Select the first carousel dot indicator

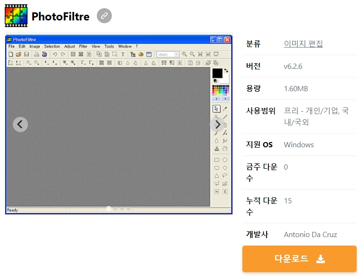tap(109, 209)
